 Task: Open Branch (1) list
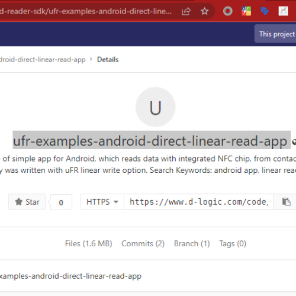pos(192,243)
